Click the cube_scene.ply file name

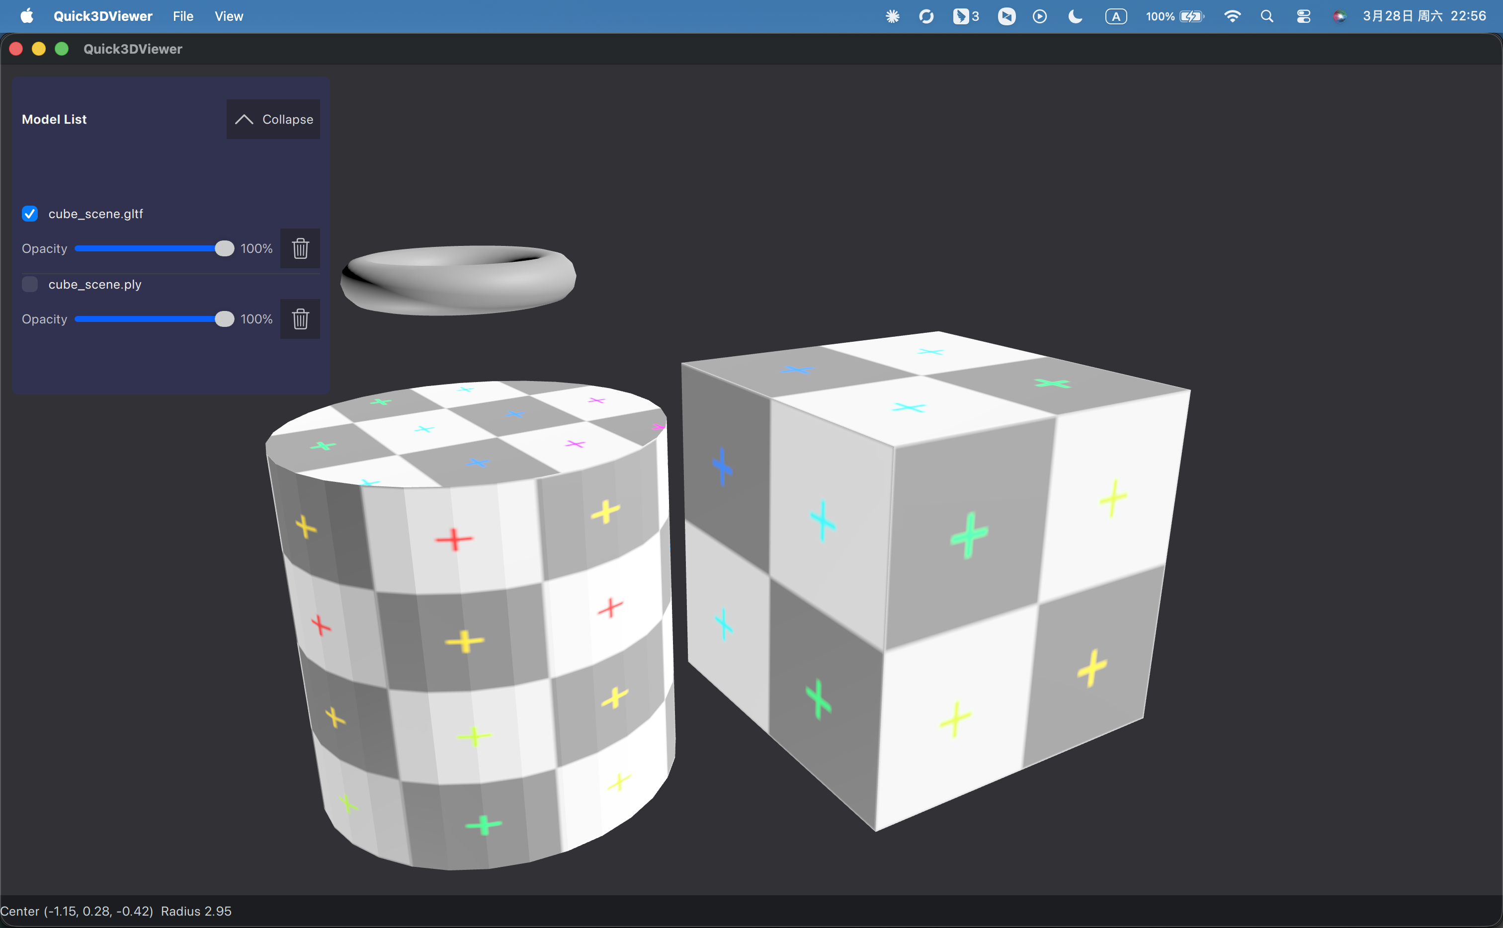tap(95, 284)
